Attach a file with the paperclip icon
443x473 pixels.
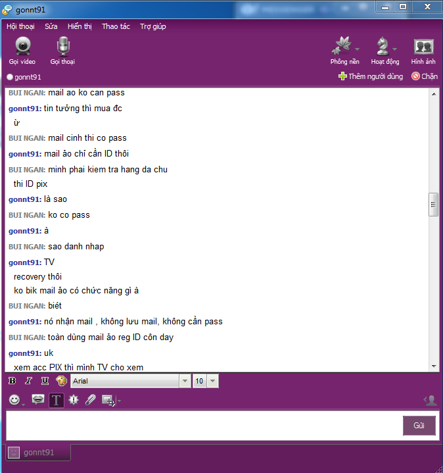(91, 400)
